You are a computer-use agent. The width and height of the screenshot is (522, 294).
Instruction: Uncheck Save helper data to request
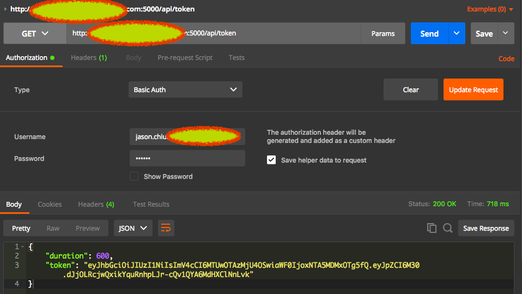coord(271,160)
